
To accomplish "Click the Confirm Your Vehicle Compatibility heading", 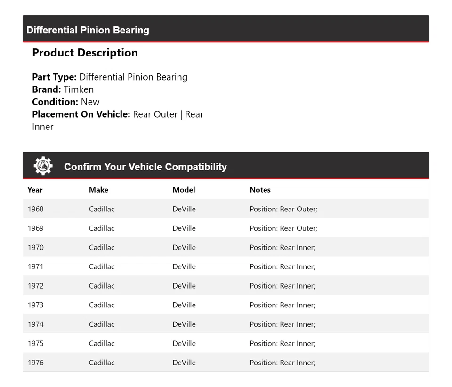I will click(x=145, y=167).
